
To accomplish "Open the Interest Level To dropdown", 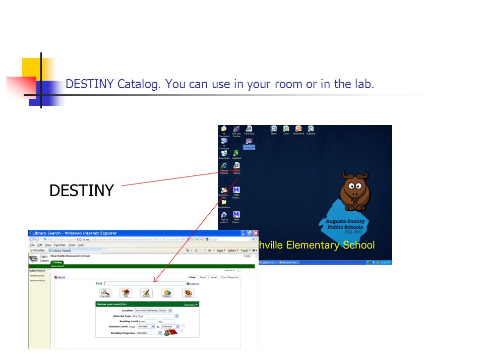I will [x=170, y=326].
